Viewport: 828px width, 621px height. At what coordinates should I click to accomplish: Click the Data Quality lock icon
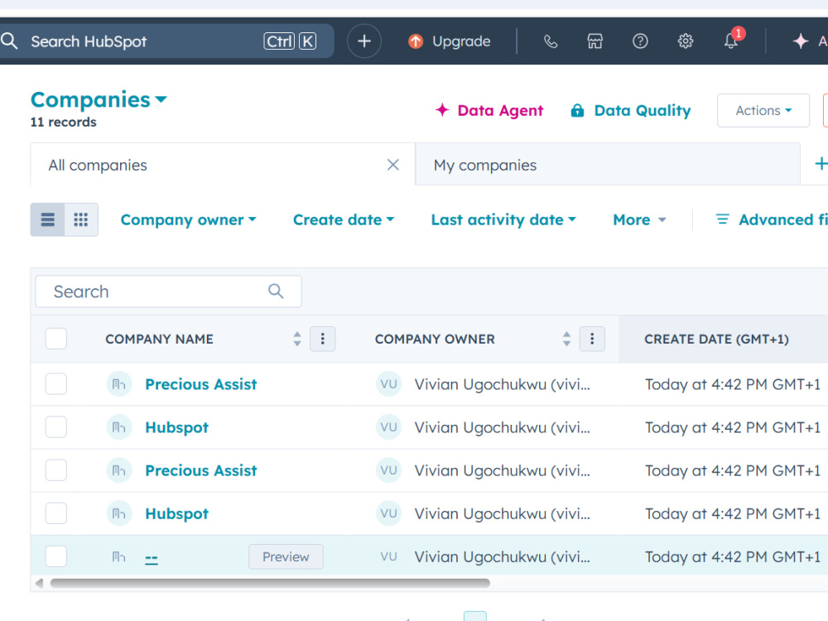[x=577, y=110]
